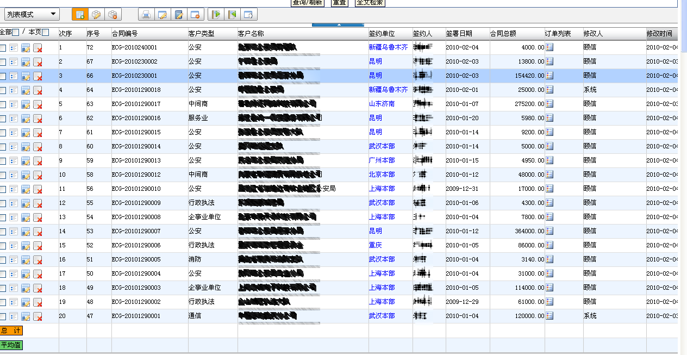Screen dimensions: 687x355
Task: Select the 通信 customer type cell
Action: click(195, 316)
